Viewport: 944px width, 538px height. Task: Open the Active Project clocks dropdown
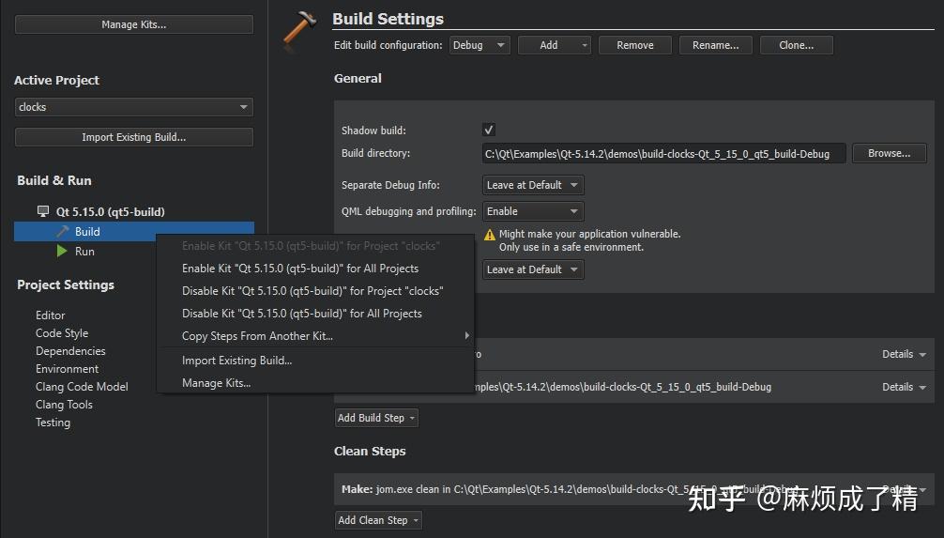pyautogui.click(x=133, y=107)
